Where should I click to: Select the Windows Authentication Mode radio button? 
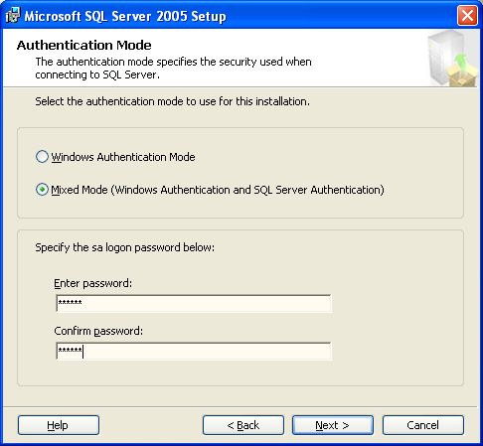pos(42,157)
